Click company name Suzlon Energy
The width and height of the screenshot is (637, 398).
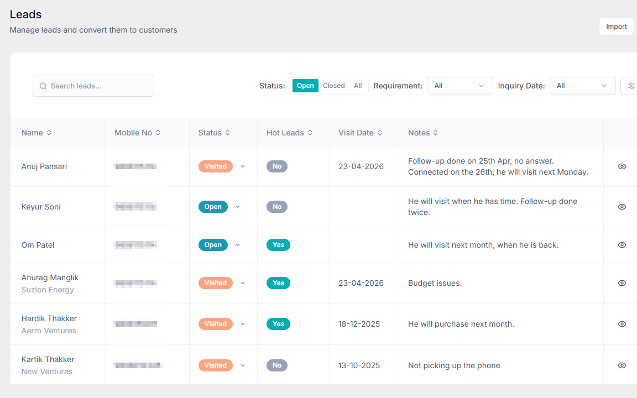coord(48,290)
